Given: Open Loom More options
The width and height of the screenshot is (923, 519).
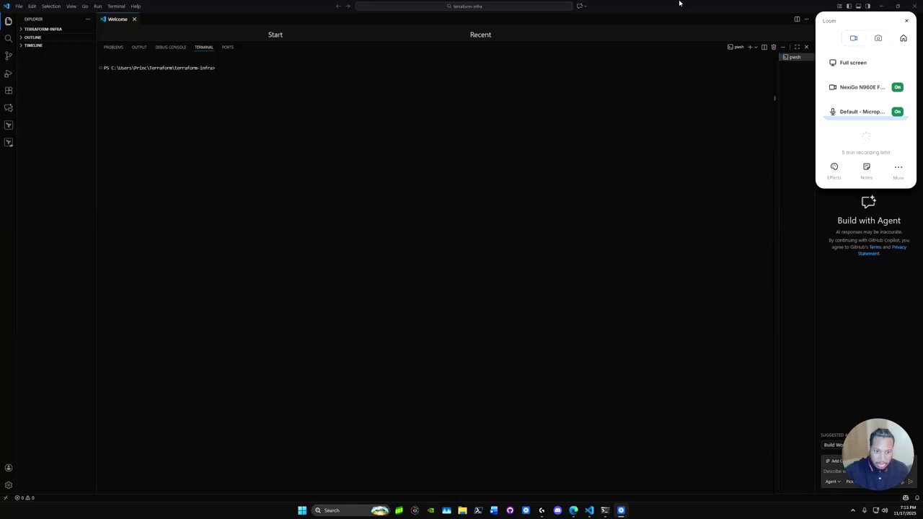Looking at the screenshot, I should (x=898, y=171).
